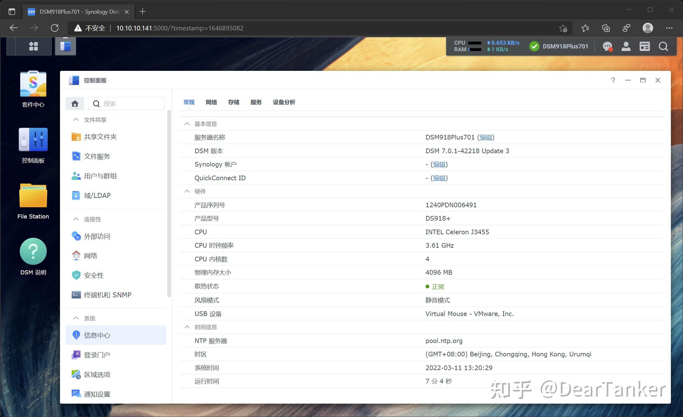The height and width of the screenshot is (417, 683).
Task: Open browser favorites star list
Action: tap(585, 28)
